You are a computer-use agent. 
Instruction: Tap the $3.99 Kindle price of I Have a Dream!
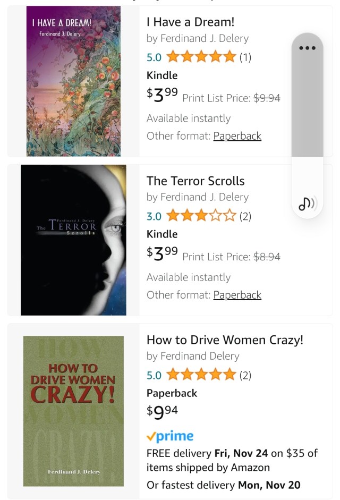pyautogui.click(x=162, y=95)
